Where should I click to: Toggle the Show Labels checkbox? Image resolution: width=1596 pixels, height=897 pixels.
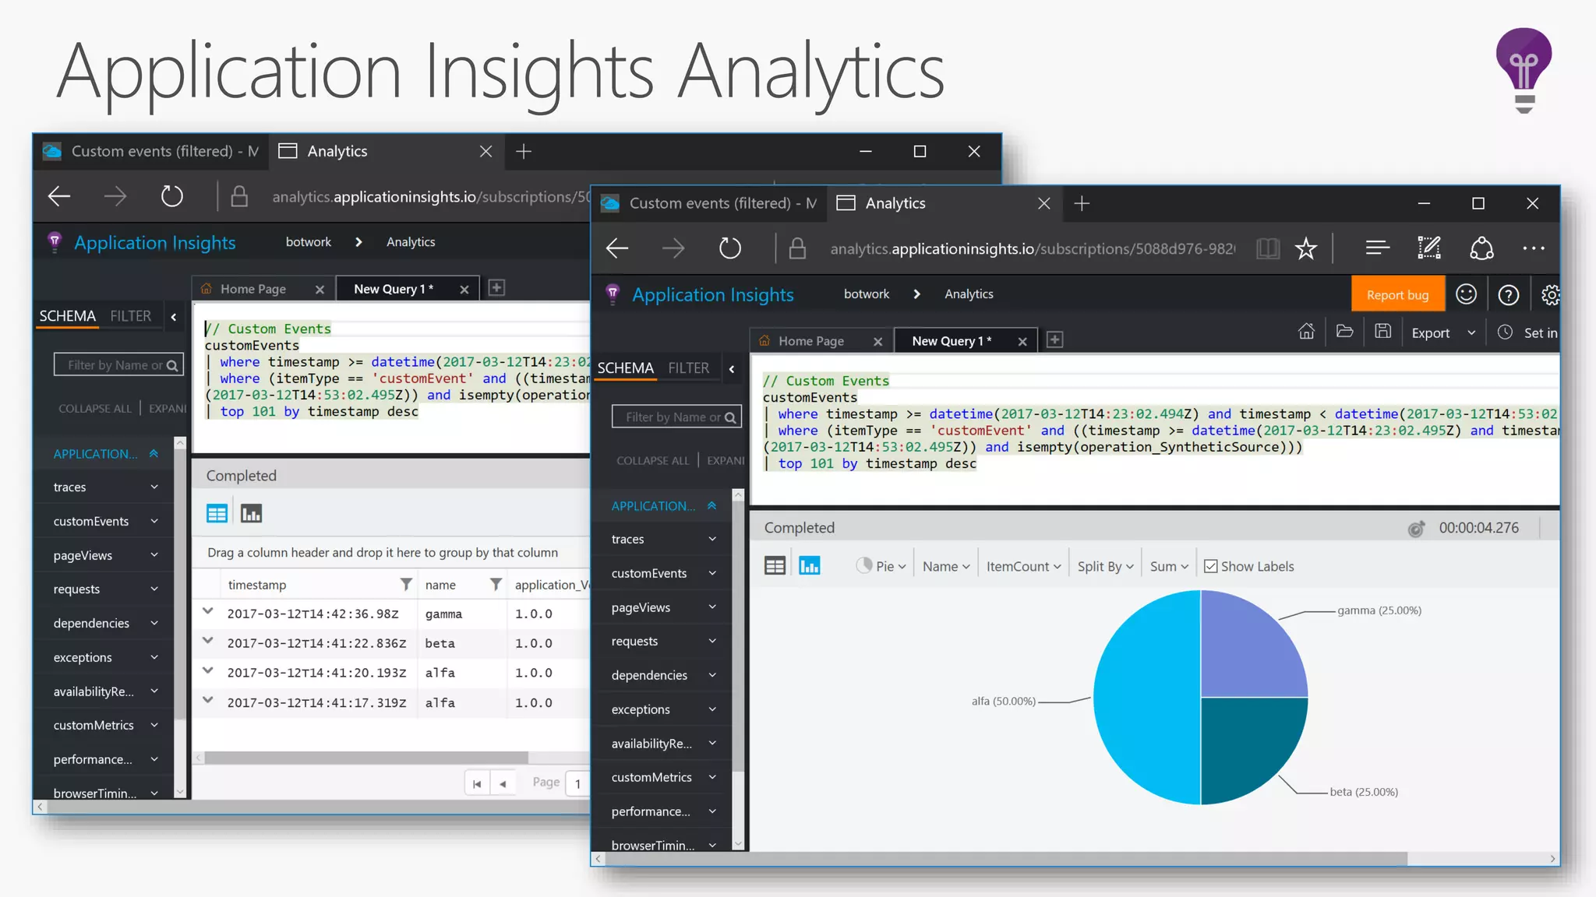point(1211,566)
